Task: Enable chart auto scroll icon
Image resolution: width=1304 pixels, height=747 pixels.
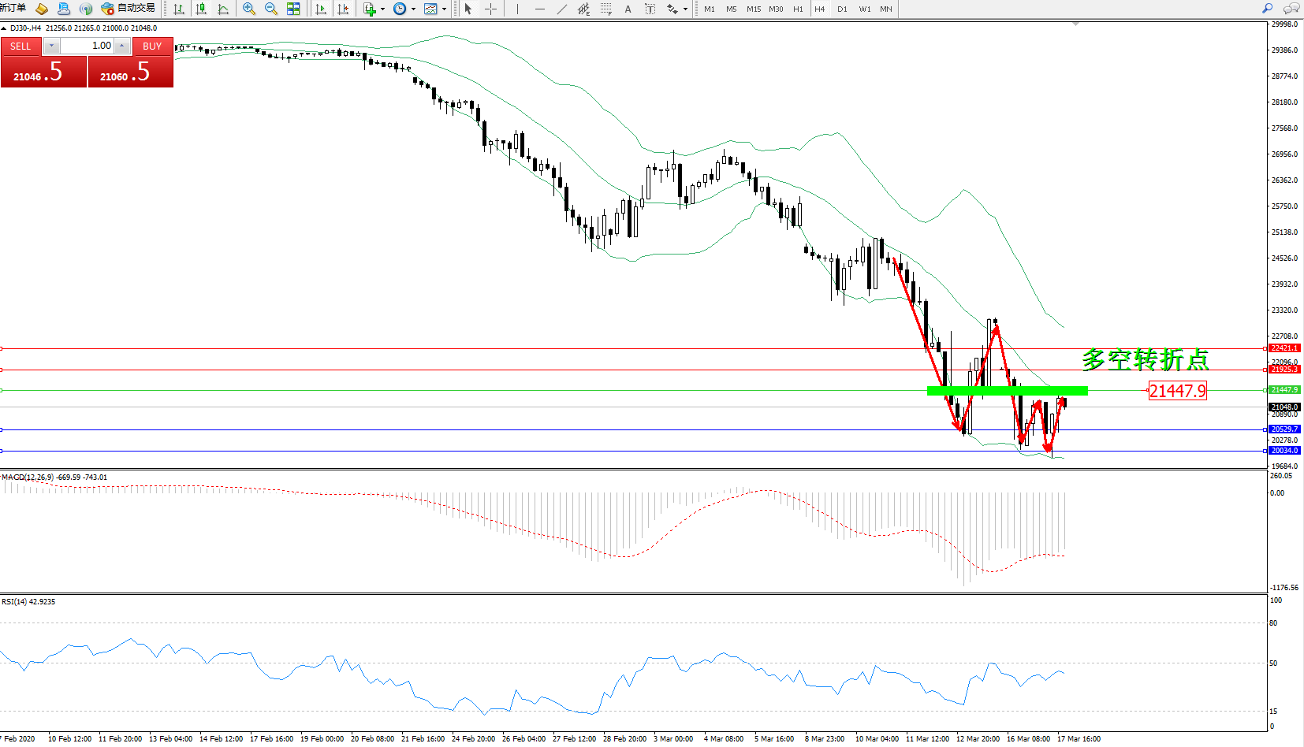Action: tap(321, 9)
